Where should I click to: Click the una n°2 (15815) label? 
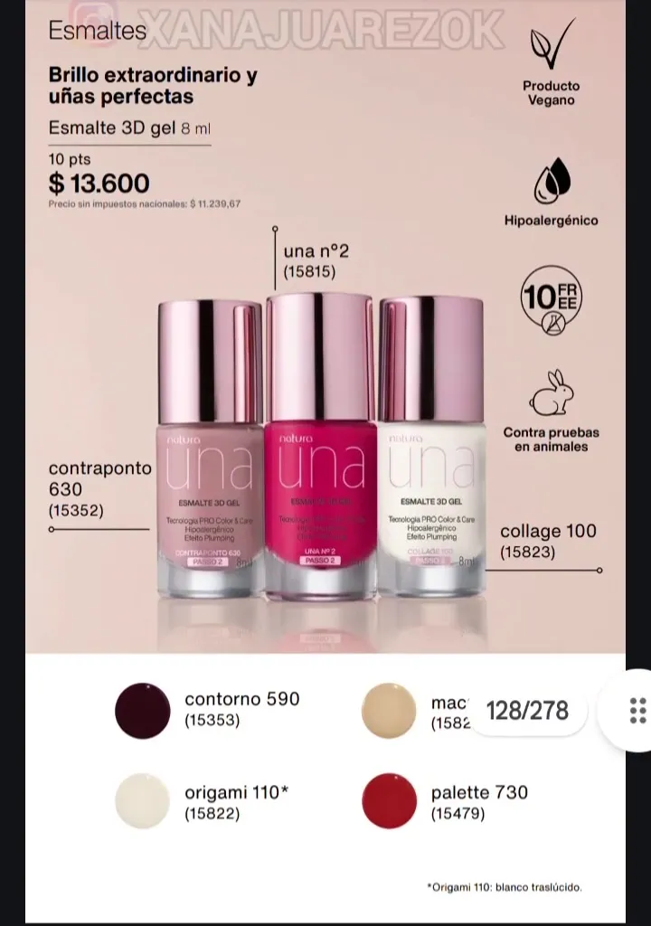coord(316,261)
